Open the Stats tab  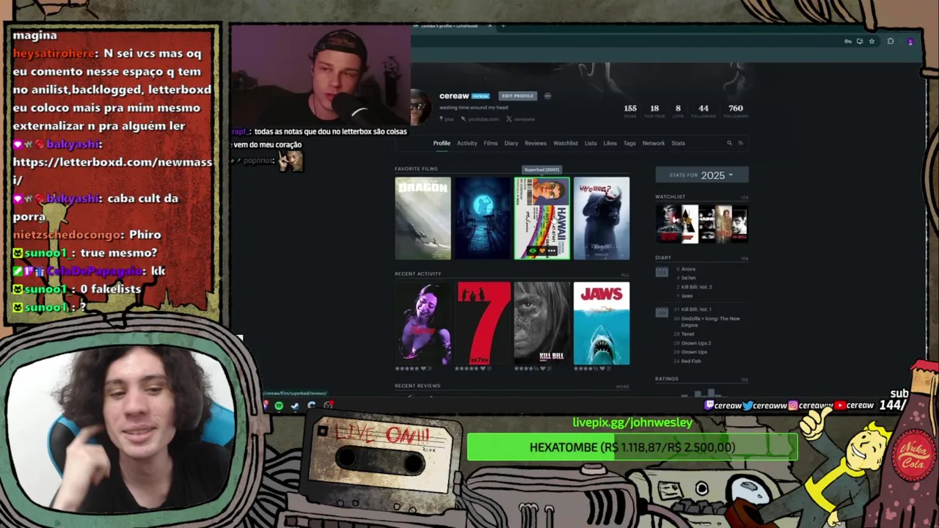pos(679,143)
